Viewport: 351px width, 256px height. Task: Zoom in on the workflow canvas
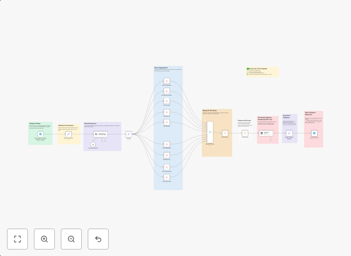click(44, 239)
